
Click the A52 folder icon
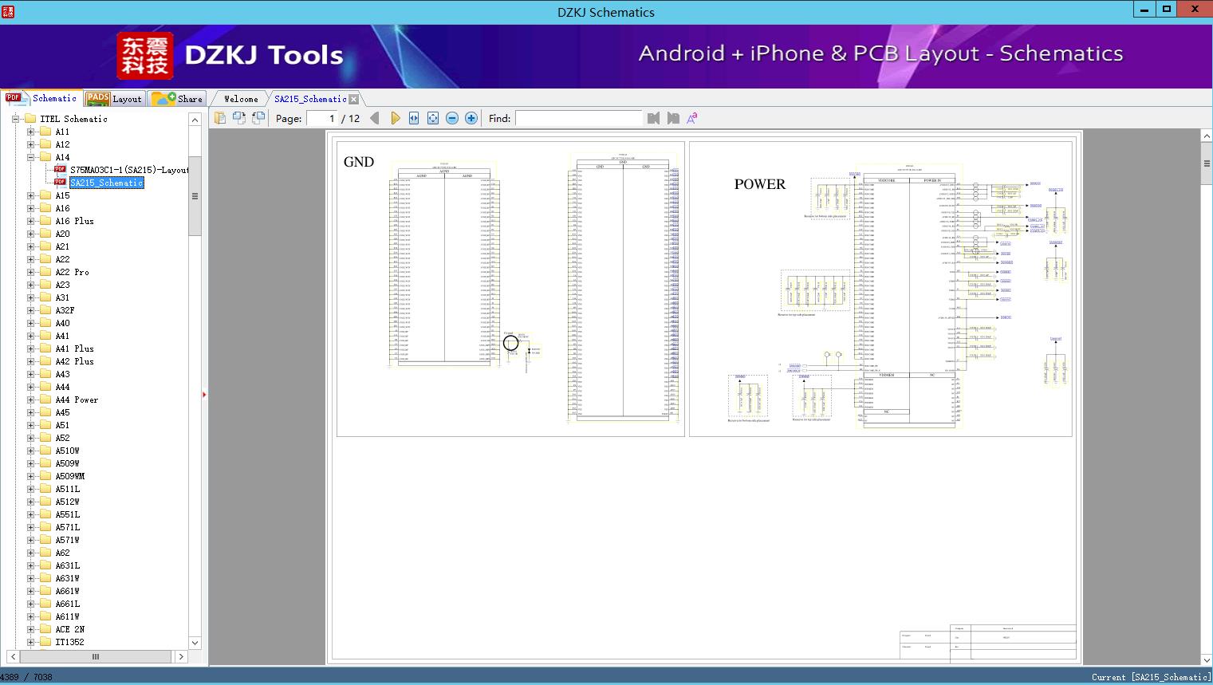[x=45, y=438]
